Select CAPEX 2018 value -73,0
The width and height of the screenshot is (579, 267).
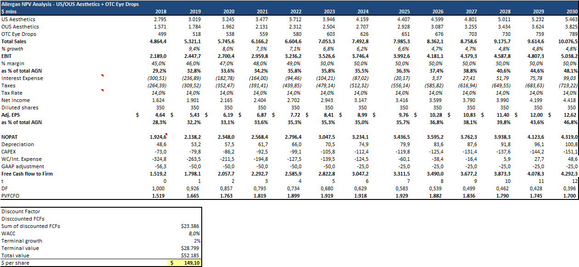tap(160, 152)
